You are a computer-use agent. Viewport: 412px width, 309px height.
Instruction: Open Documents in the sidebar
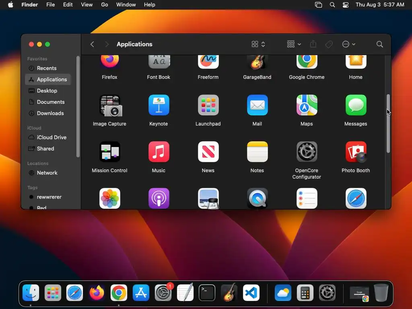[48, 102]
